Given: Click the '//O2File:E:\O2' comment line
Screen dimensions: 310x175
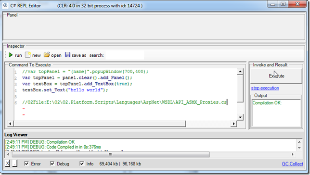Looking at the screenshot, I should [124, 102].
